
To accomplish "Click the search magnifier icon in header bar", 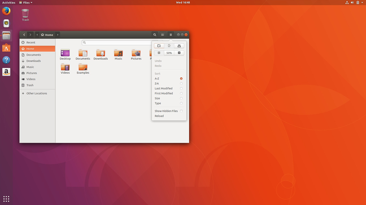I will [155, 35].
